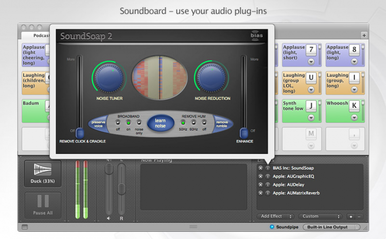The height and width of the screenshot is (239, 386).
Task: Click the plus button beside Custom preset
Action: click(351, 216)
